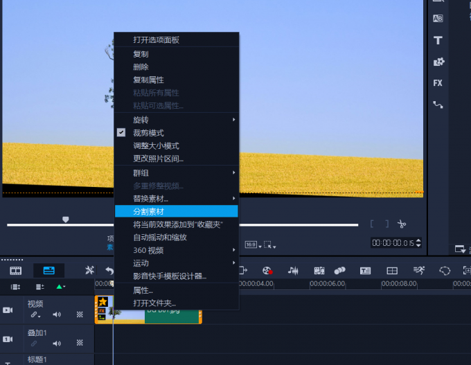This screenshot has width=471, height=365.
Task: Open the split screen template creator
Action: point(392,271)
